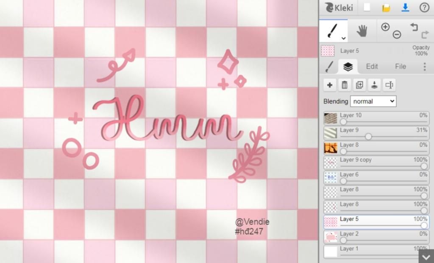The image size is (434, 263).
Task: Open help with the question mark icon
Action: tap(424, 8)
